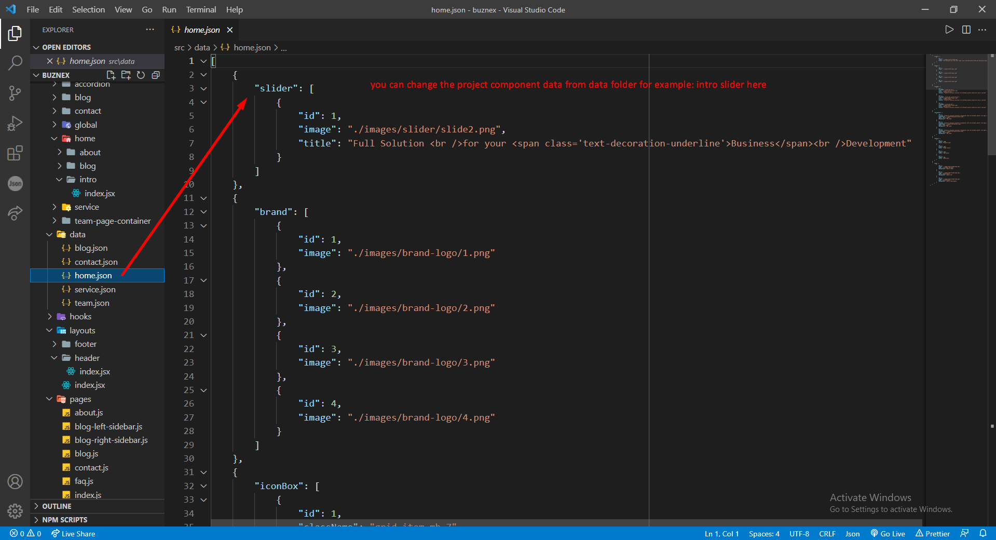
Task: Click the data breadcrumb segment
Action: (202, 48)
